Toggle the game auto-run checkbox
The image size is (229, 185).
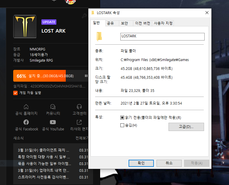15,93
